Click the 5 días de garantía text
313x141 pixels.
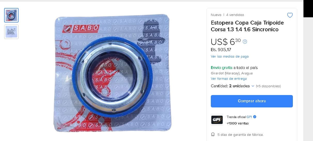(x=240, y=135)
